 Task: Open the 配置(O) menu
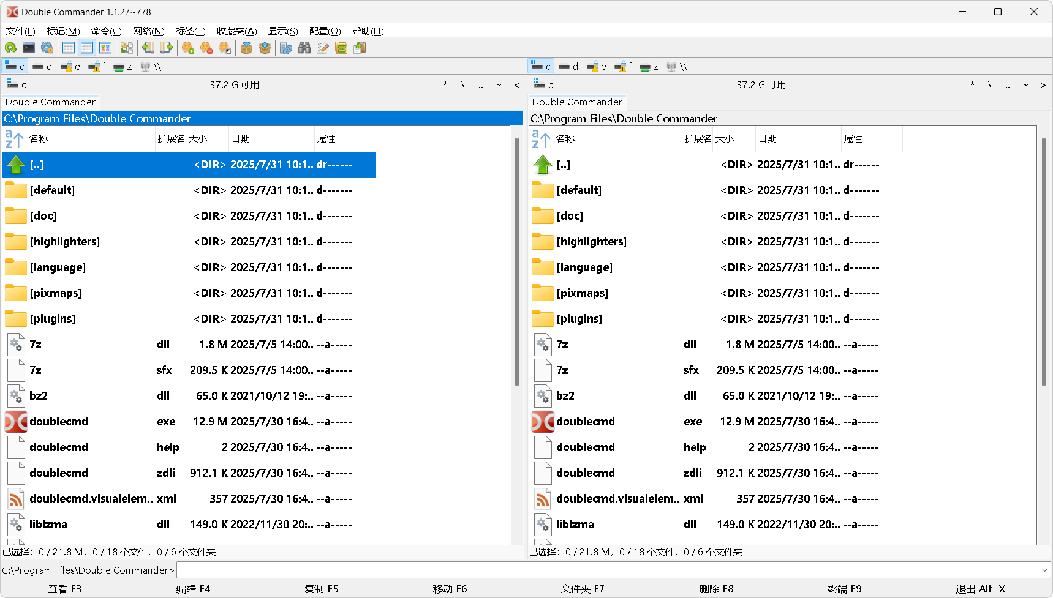(x=325, y=31)
